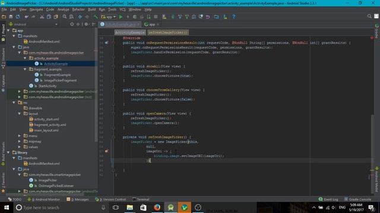The image size is (380, 213).
Task: Click the Copy toolbar icon
Action: pos(49,17)
